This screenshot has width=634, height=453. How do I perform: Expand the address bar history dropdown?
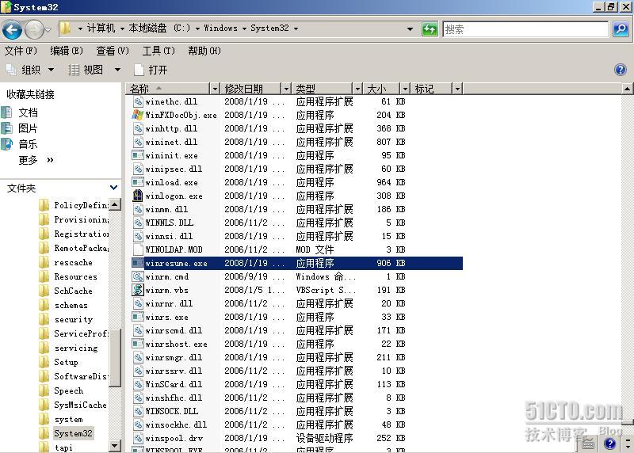[x=410, y=29]
